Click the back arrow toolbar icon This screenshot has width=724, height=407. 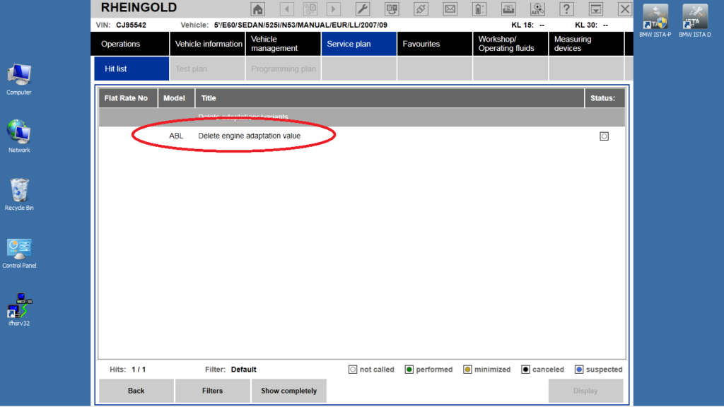click(x=287, y=8)
